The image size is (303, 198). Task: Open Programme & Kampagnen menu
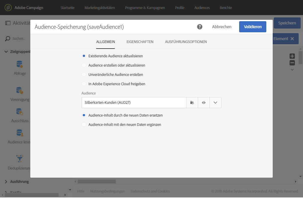[x=145, y=8]
